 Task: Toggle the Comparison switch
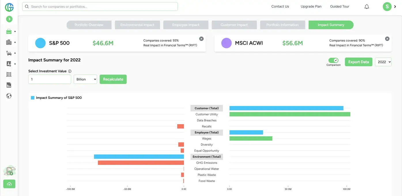point(333,60)
